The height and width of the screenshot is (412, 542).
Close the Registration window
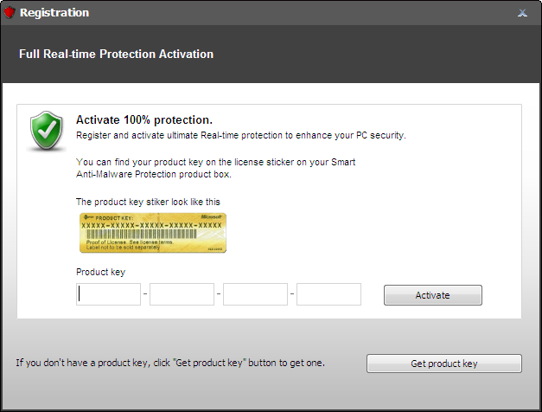(522, 13)
